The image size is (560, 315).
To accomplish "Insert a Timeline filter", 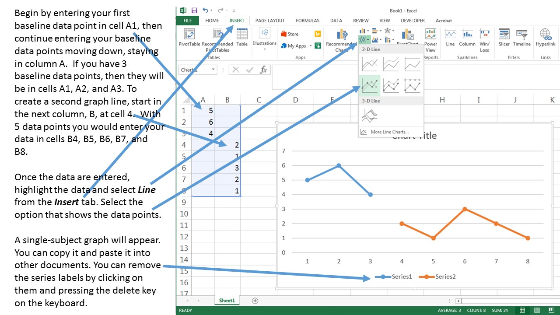I will [x=521, y=38].
